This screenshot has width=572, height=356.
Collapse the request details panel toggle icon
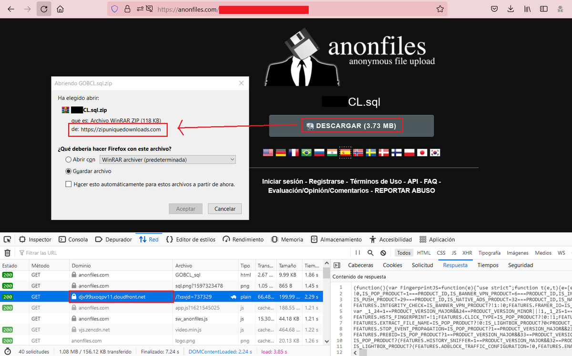[x=337, y=265]
